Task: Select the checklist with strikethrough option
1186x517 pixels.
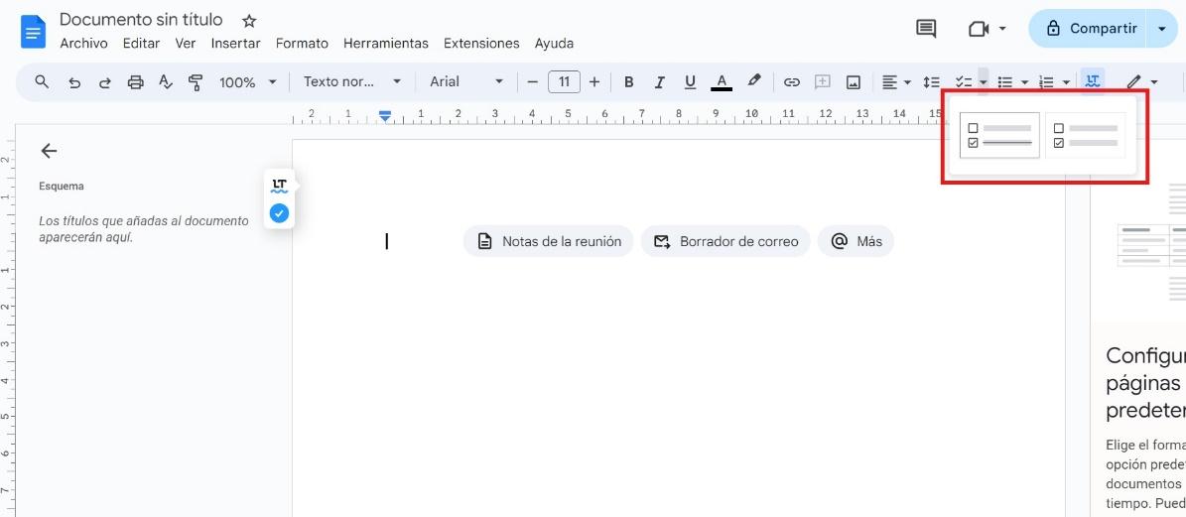Action: (1000, 135)
